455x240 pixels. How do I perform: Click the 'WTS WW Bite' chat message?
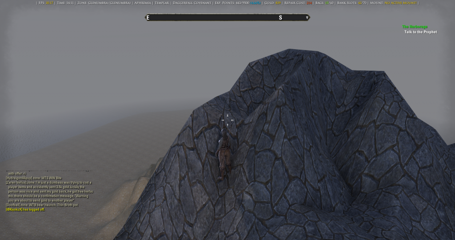tap(52, 178)
